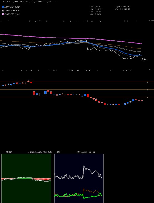The image size is (154, 203).
Task: Click the price axis label 5
Action: (x=147, y=90)
